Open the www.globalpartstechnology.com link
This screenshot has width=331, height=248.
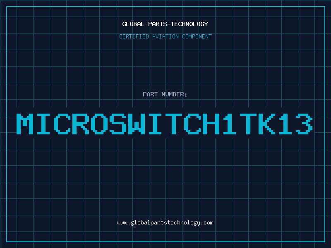click(x=165, y=223)
